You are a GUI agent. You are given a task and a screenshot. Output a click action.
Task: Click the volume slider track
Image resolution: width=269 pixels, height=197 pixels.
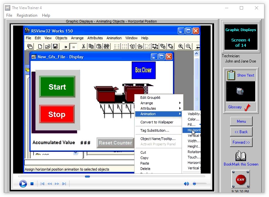click(201, 184)
